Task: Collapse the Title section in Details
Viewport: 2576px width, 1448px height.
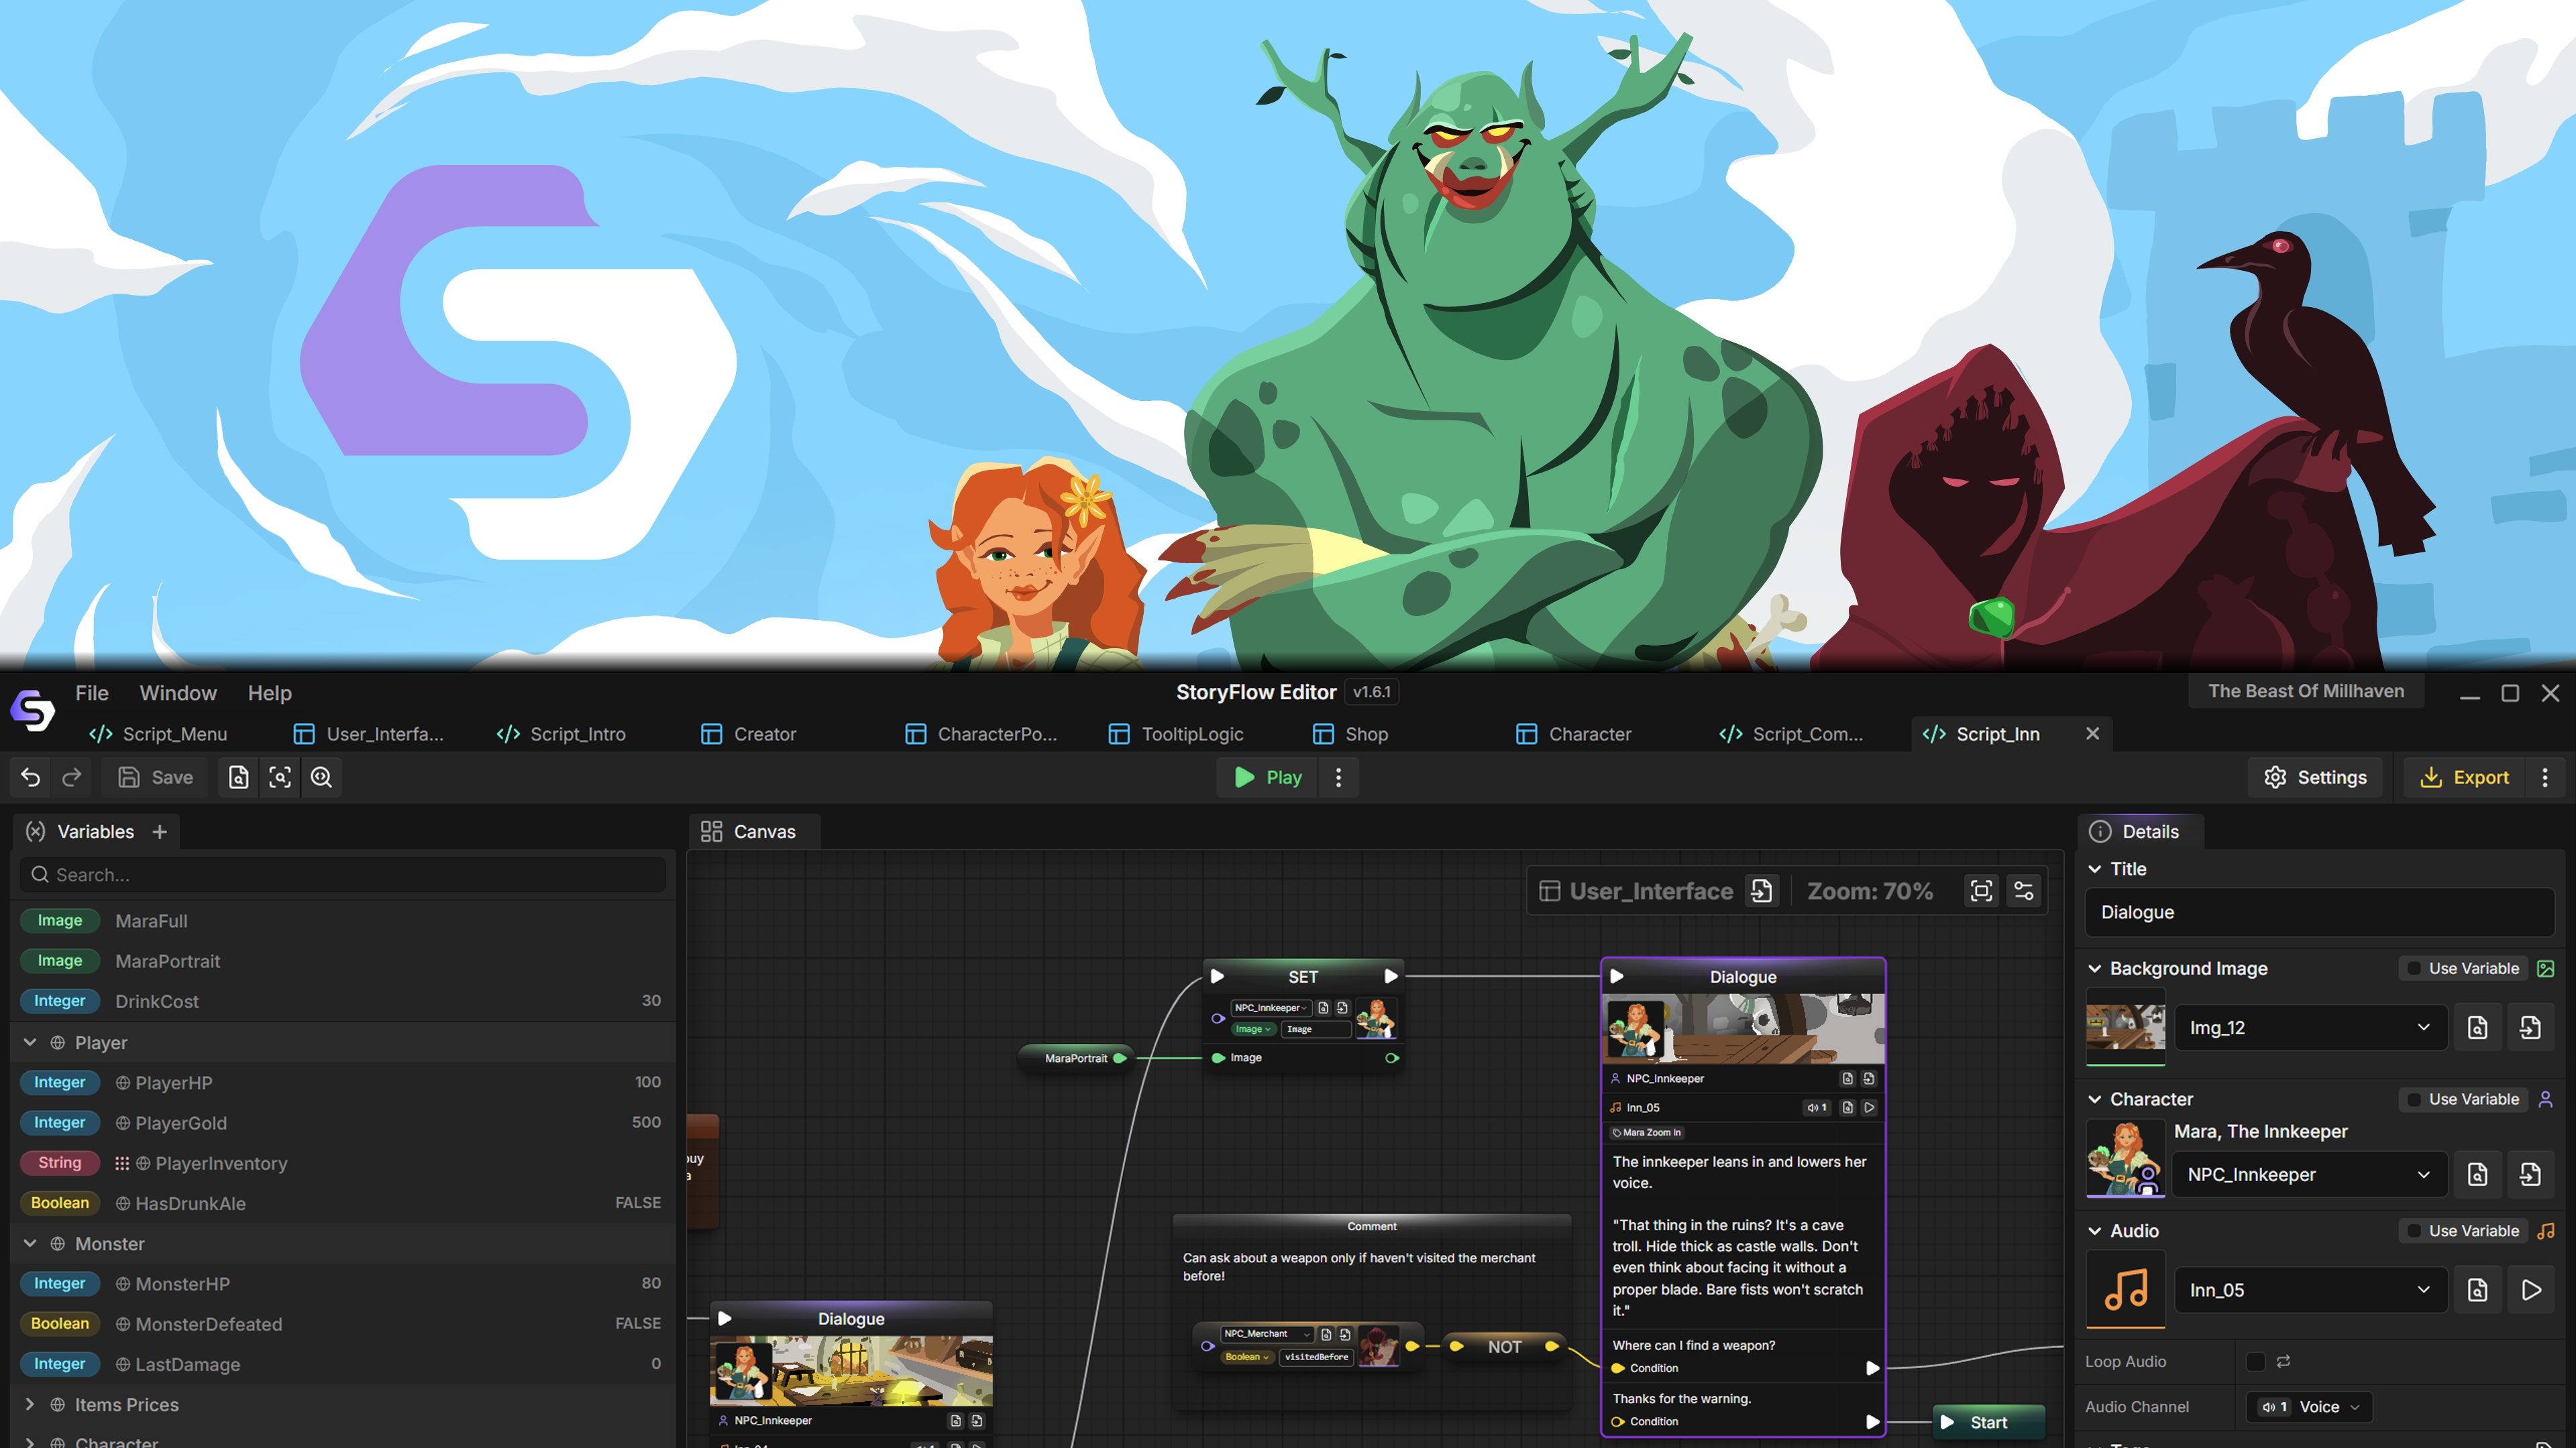Action: [2095, 868]
